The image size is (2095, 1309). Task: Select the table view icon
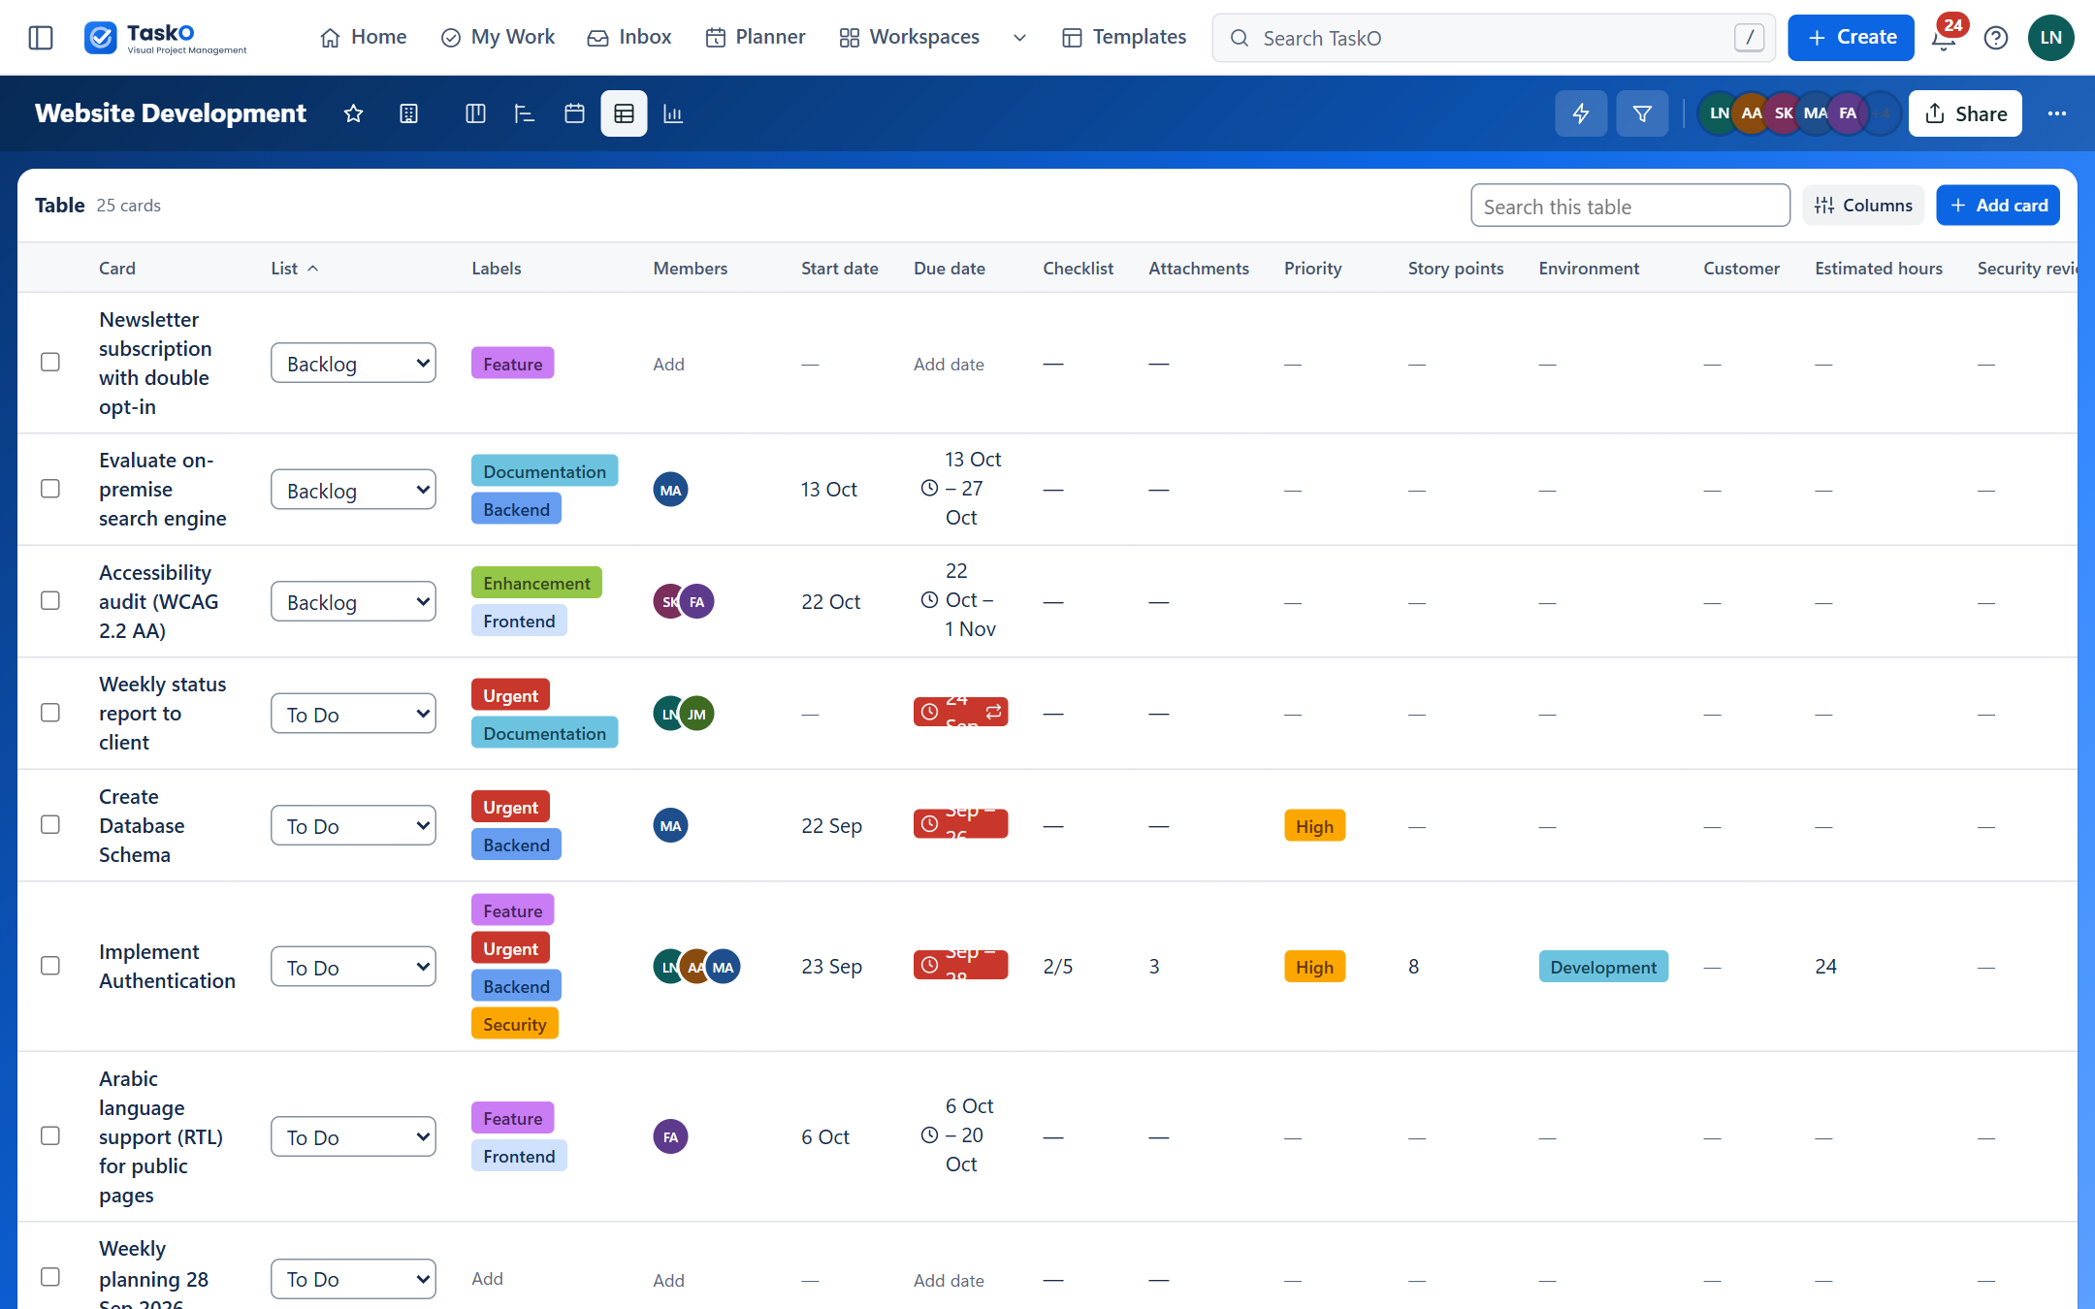click(624, 113)
